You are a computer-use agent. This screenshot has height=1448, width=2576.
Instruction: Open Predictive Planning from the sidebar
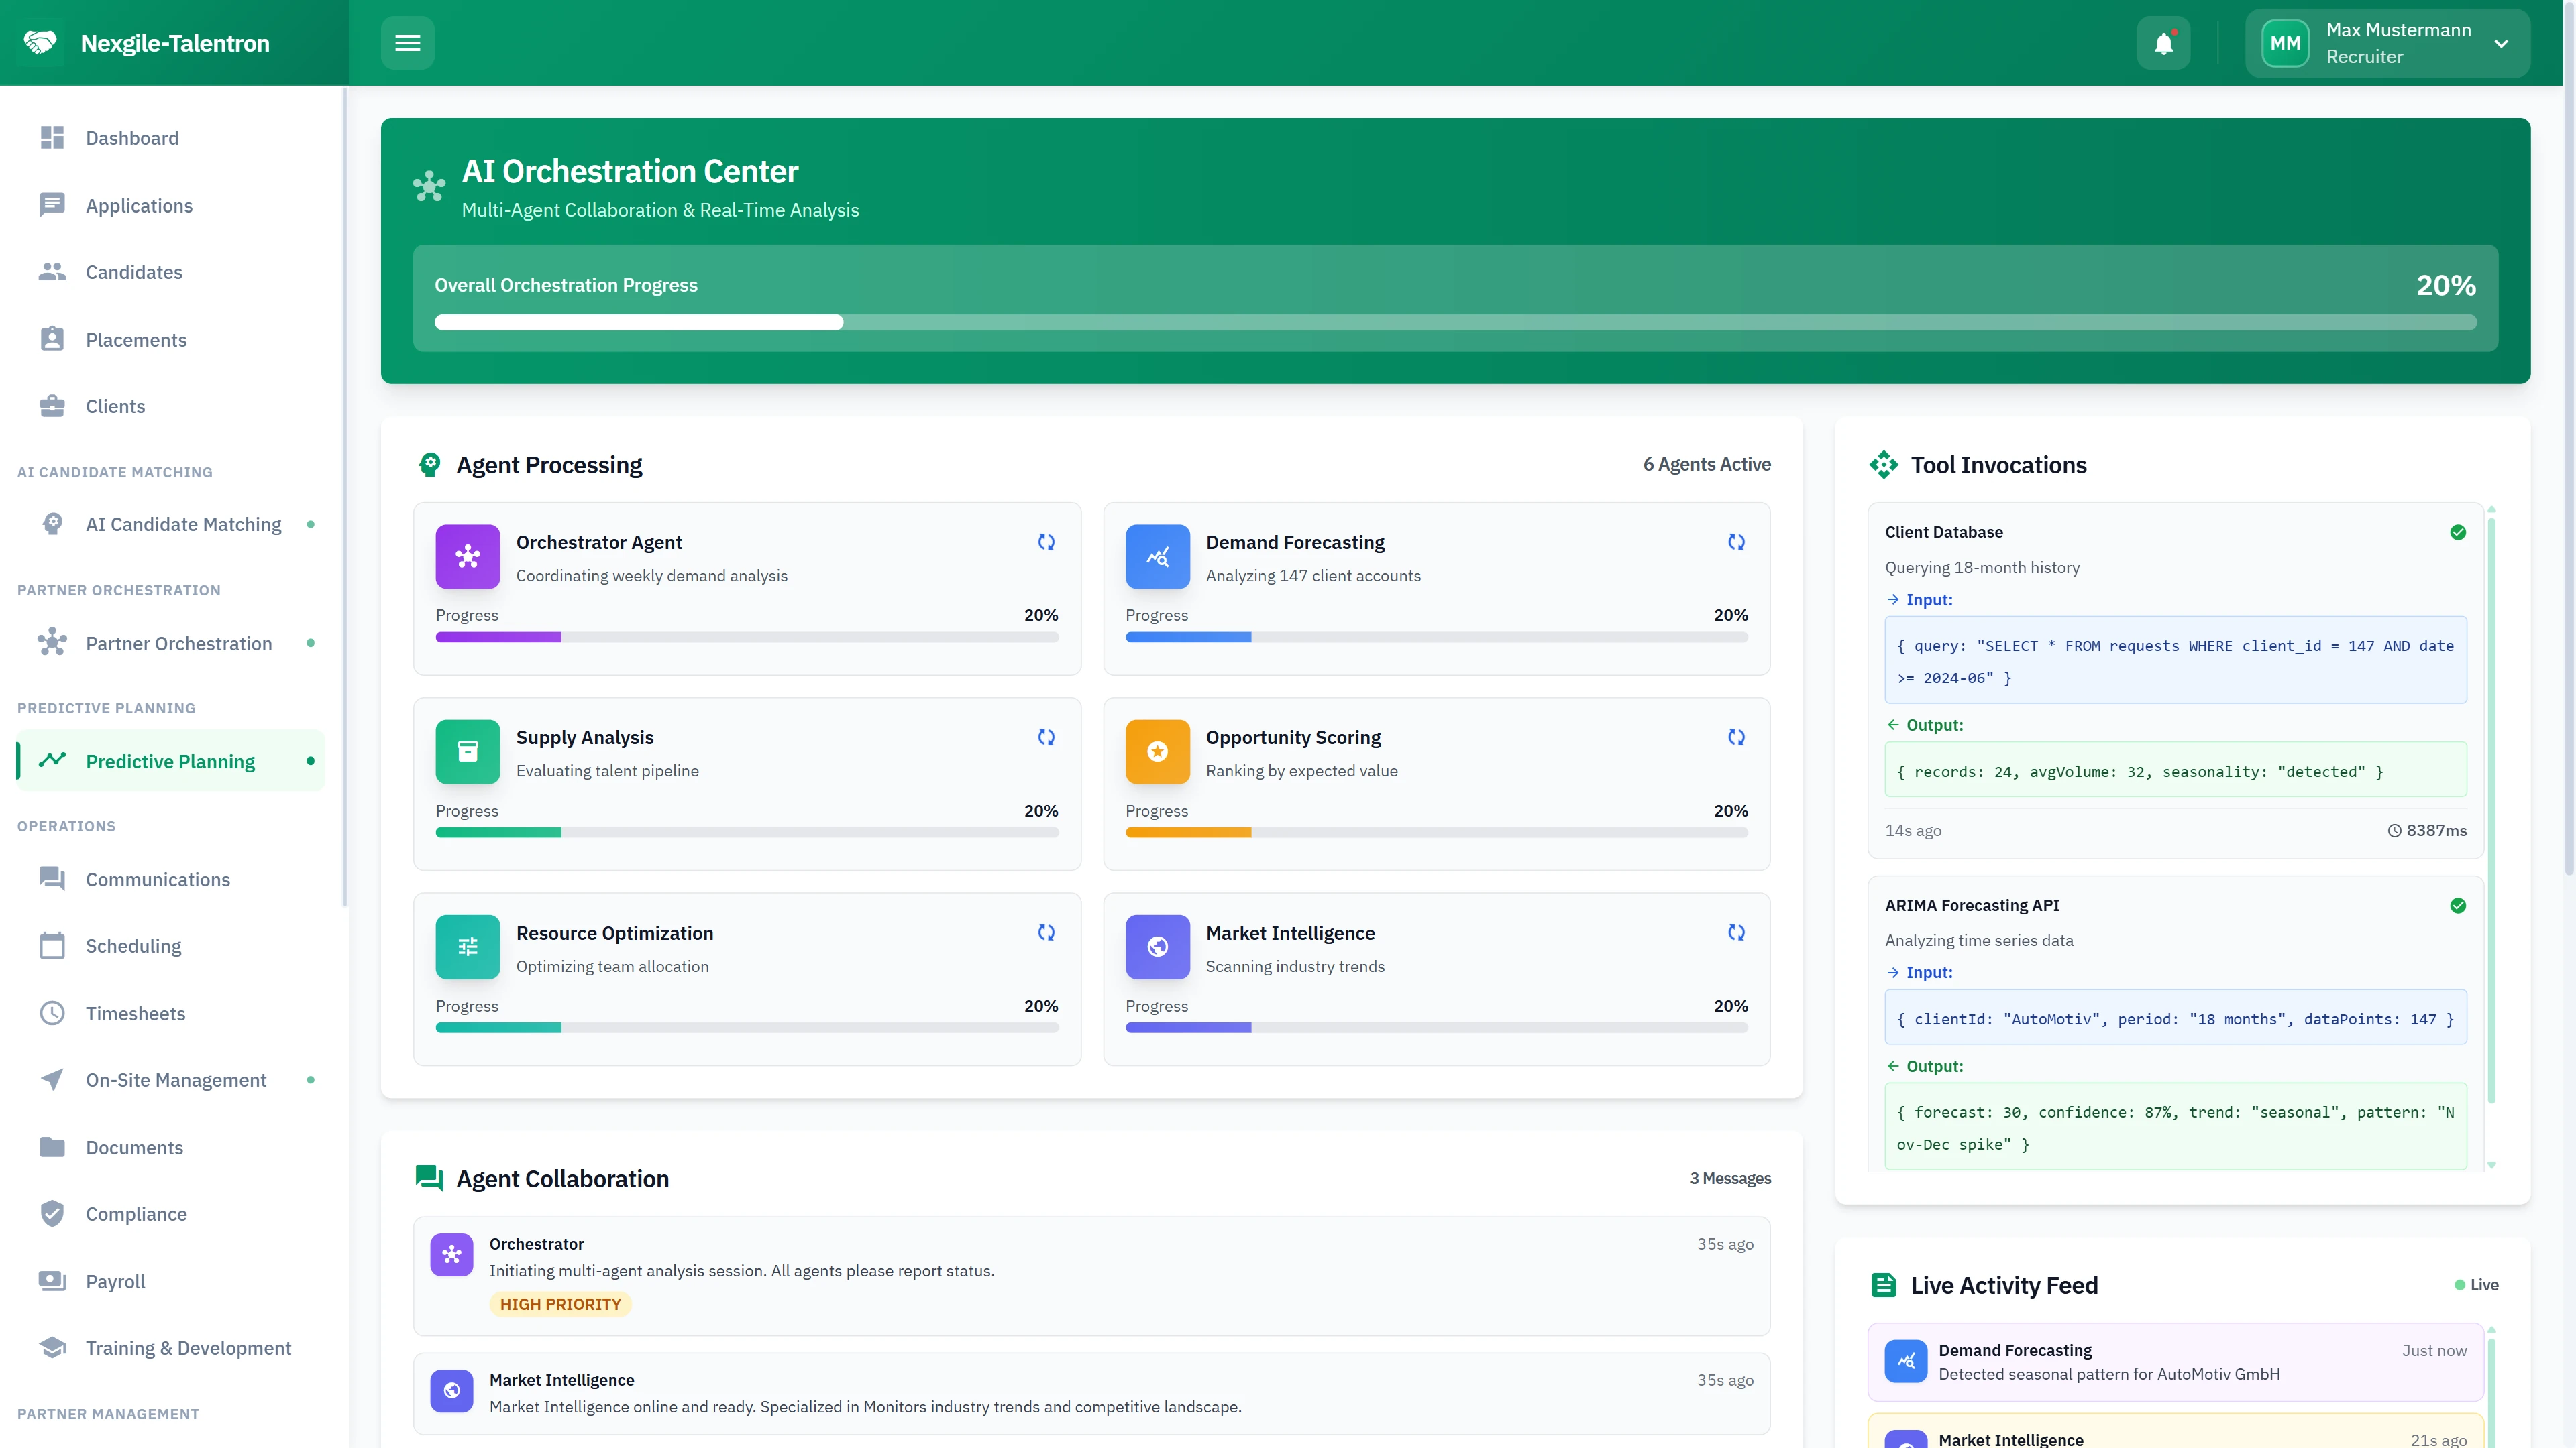[169, 760]
